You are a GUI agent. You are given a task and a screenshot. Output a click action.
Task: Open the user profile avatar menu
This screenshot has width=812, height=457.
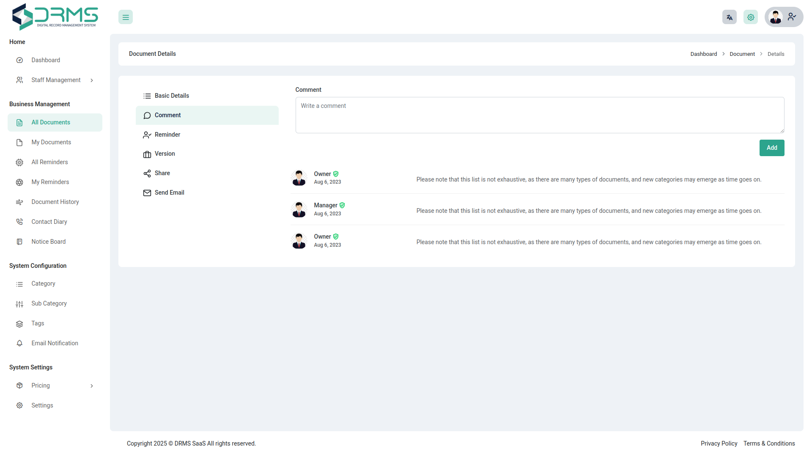point(776,17)
